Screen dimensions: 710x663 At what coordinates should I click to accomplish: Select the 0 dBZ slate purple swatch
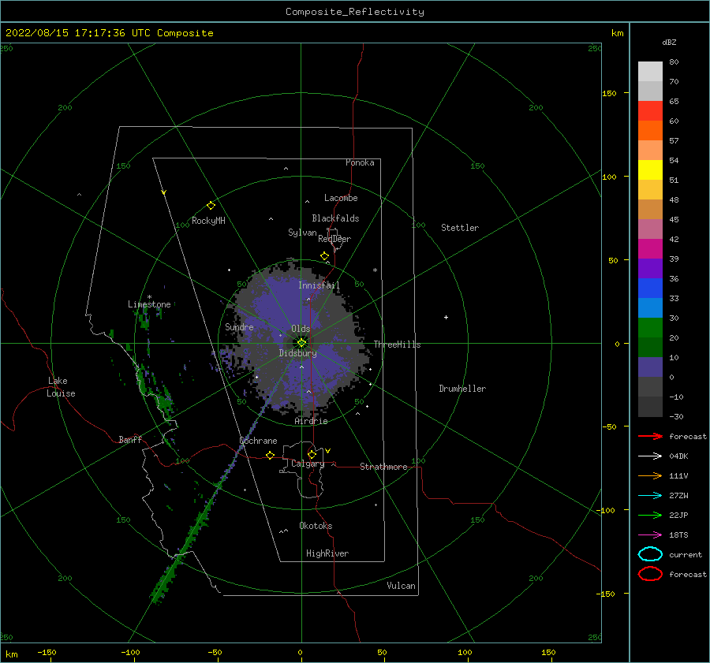pyautogui.click(x=650, y=367)
